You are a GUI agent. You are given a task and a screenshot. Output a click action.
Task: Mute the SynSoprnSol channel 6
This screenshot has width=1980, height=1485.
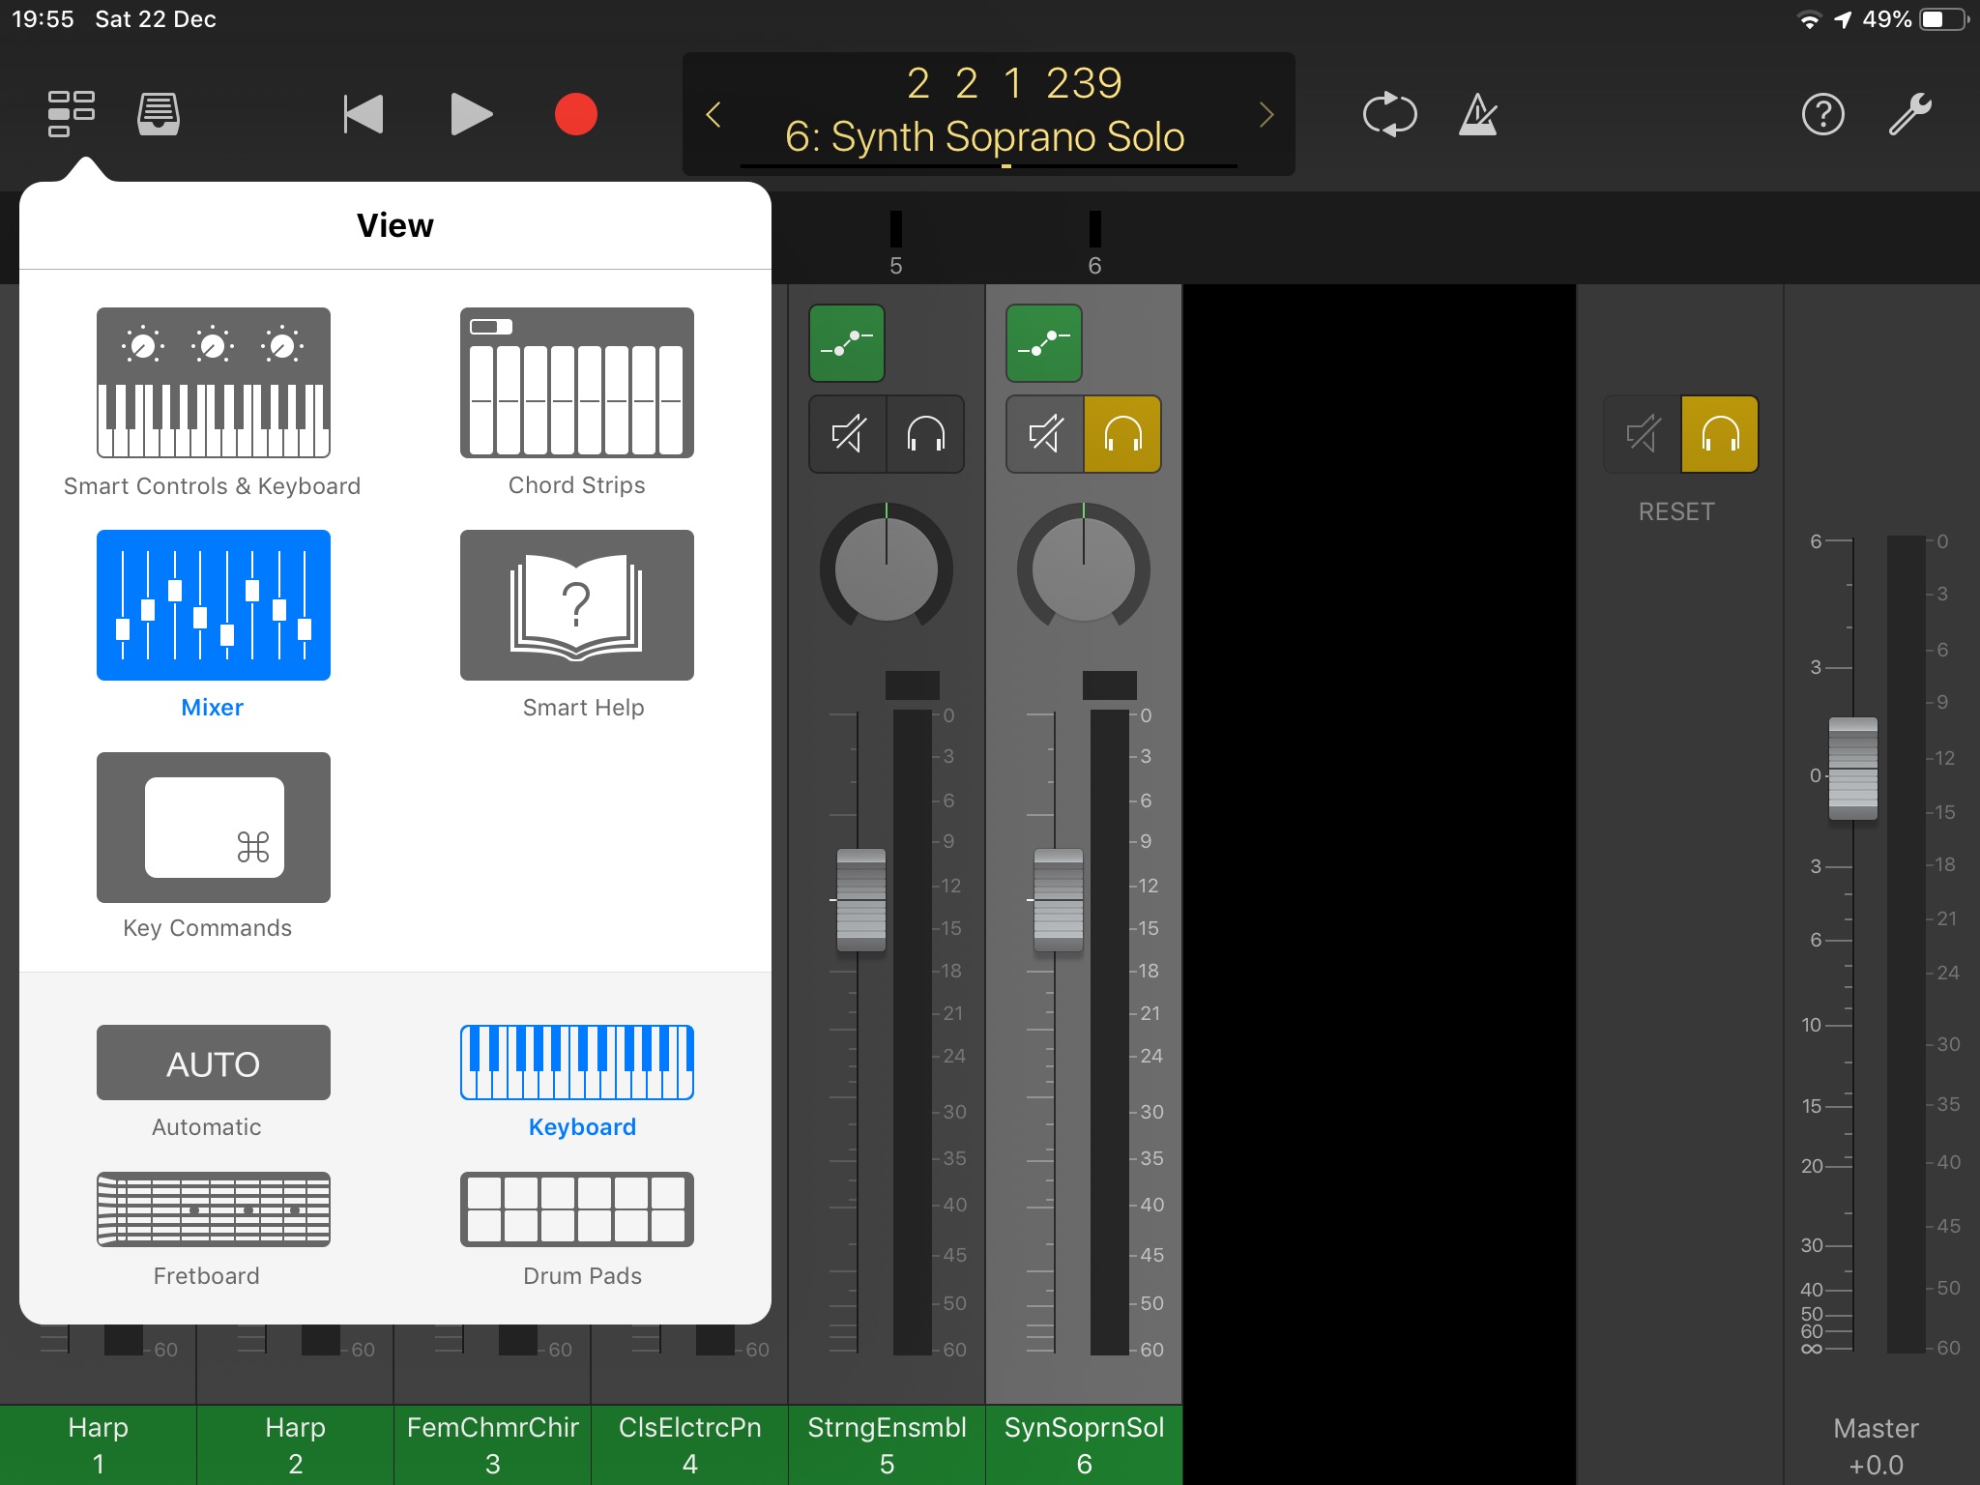[x=1045, y=434]
